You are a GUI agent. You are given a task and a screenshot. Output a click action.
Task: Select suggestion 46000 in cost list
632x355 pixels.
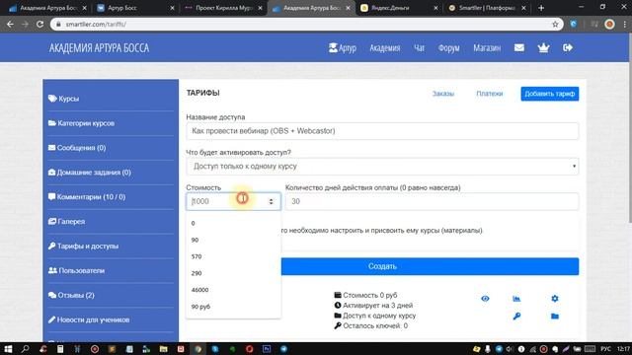(x=233, y=290)
